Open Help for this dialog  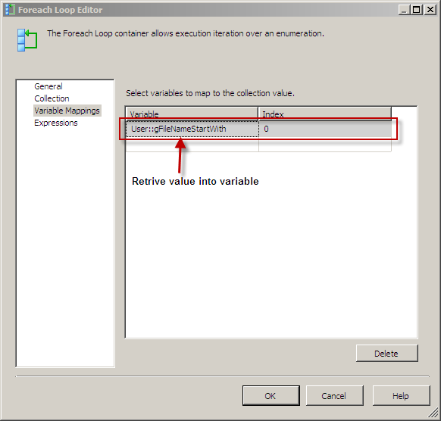(x=401, y=396)
